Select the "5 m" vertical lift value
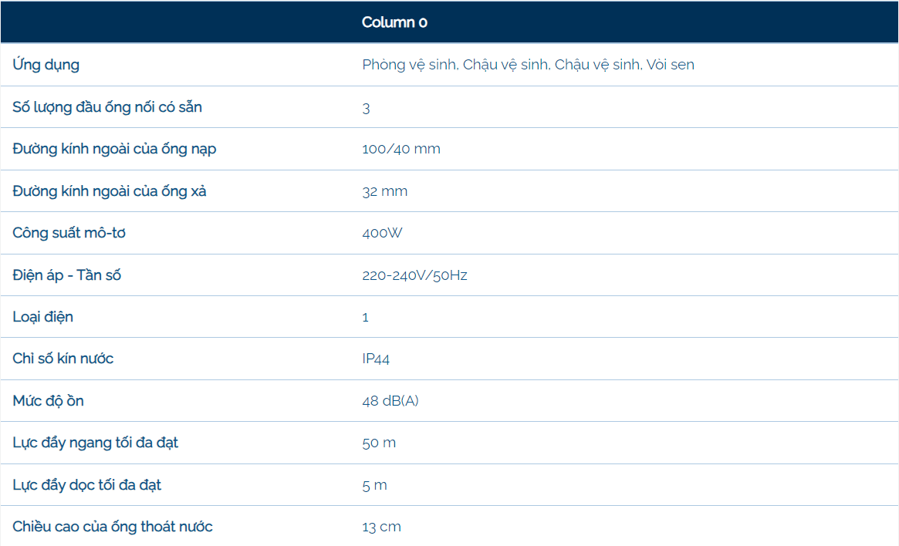This screenshot has height=546, width=899. (374, 485)
